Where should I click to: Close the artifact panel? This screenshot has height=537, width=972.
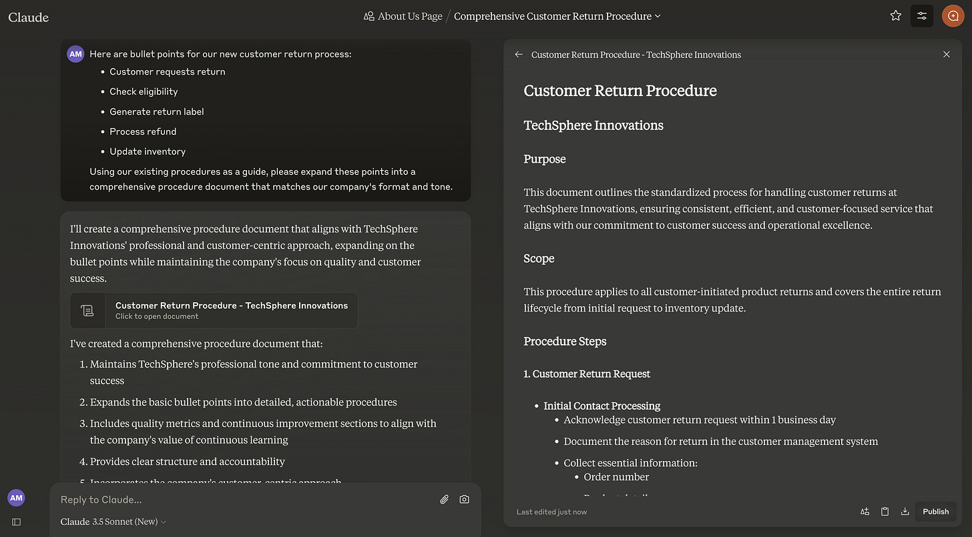click(947, 55)
